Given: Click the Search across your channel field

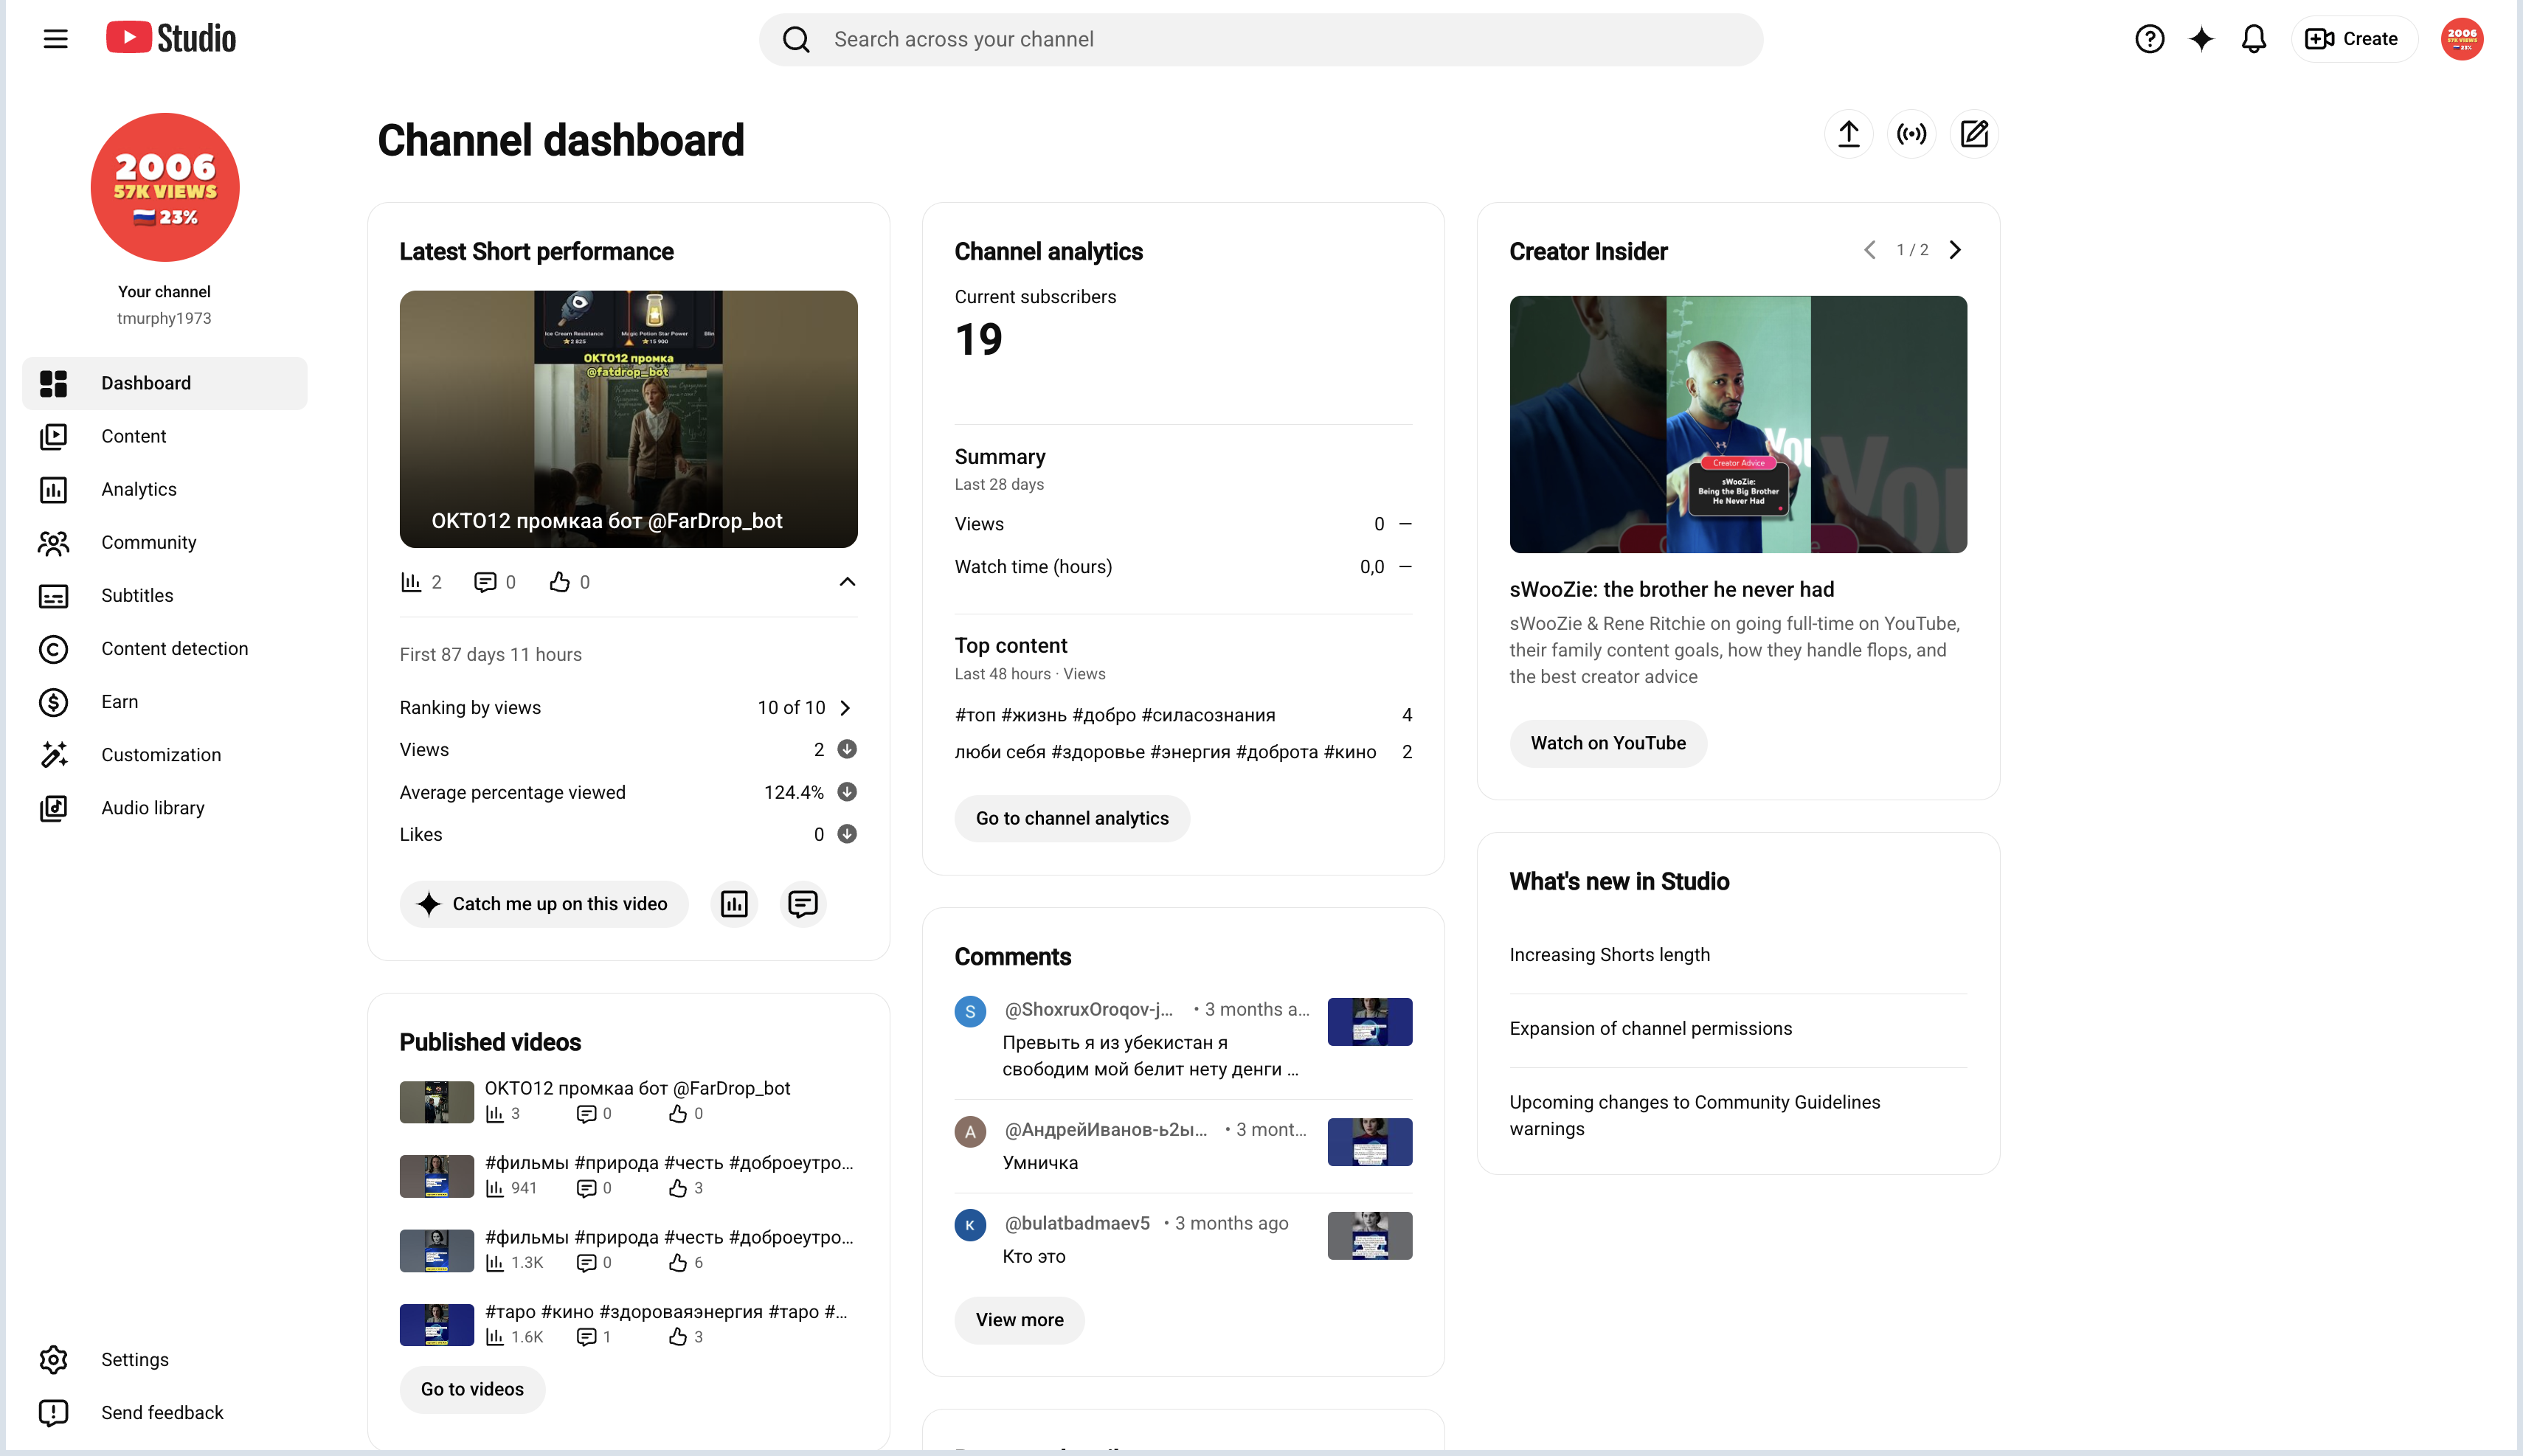Looking at the screenshot, I should (x=1260, y=39).
